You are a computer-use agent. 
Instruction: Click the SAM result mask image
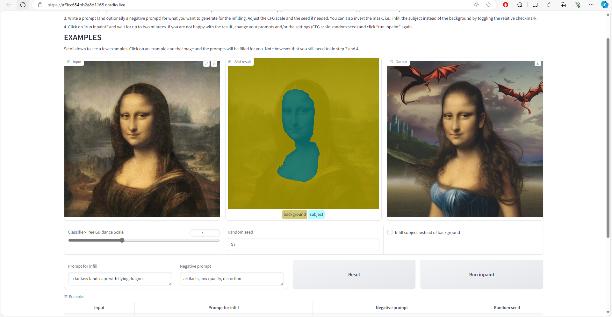point(303,133)
